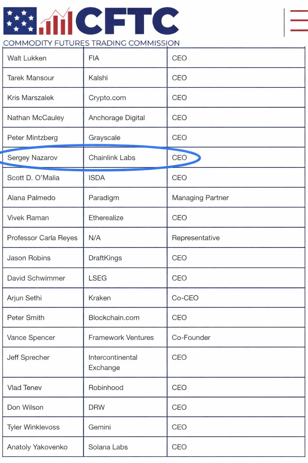Click the Managing Partner title cell
Viewport: 308px width, 463px height.
pyautogui.click(x=200, y=198)
